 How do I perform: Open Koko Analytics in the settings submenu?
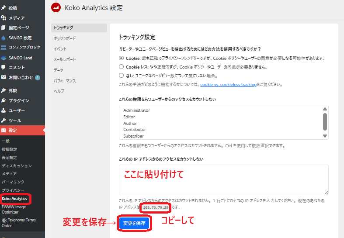15,199
